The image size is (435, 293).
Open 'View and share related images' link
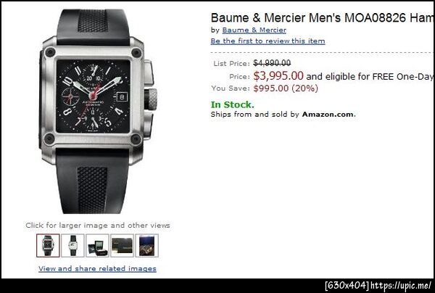coord(97,268)
